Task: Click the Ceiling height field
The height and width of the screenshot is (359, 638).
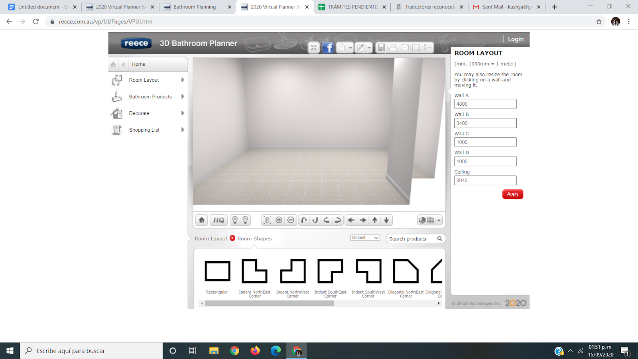Action: click(485, 181)
